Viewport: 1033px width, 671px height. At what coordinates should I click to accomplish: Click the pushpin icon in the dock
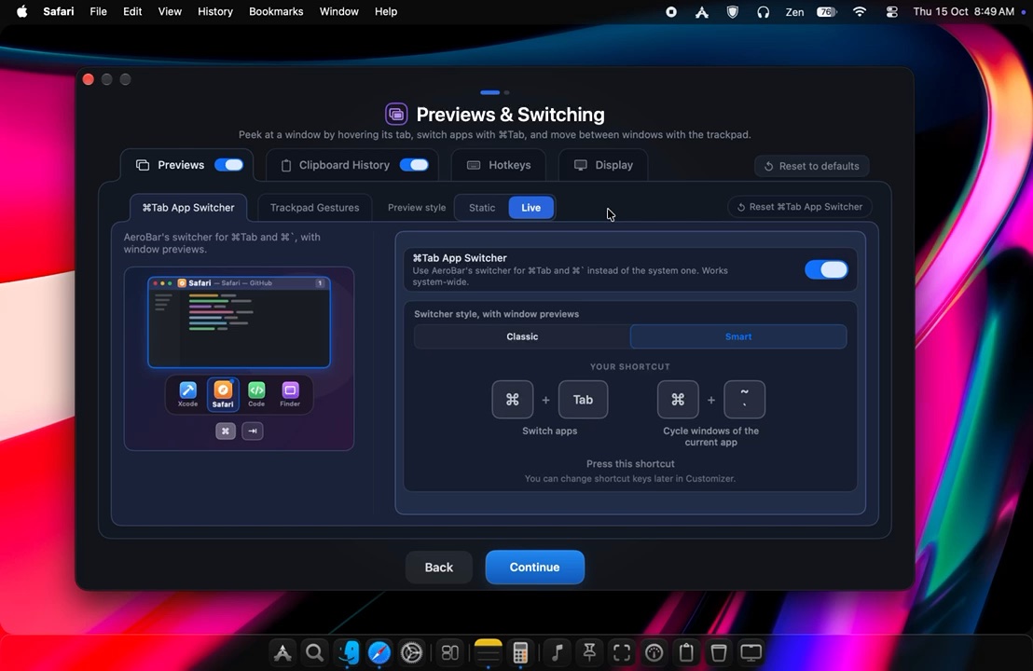pos(589,652)
